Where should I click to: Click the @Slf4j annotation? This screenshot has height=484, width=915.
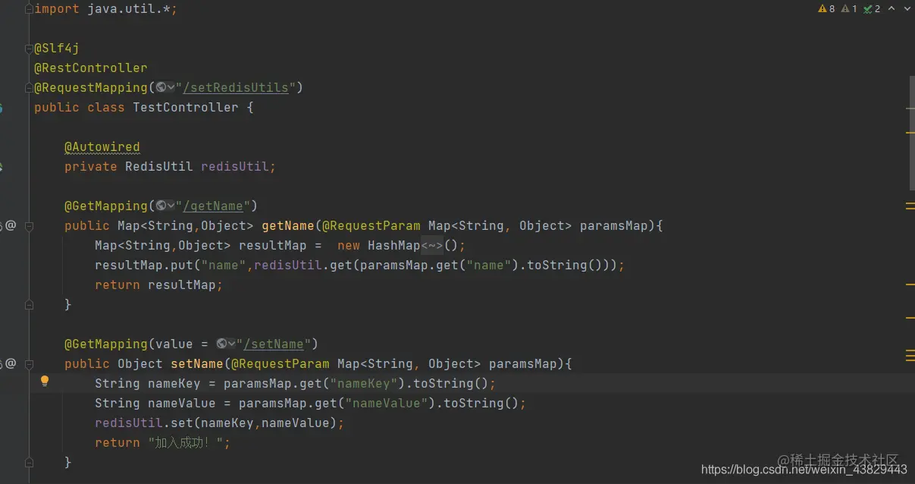(x=57, y=49)
